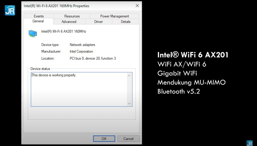Click the Cancel button

tap(128, 139)
